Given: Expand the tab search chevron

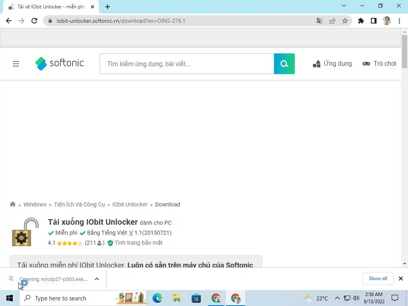Looking at the screenshot, I should point(344,6).
